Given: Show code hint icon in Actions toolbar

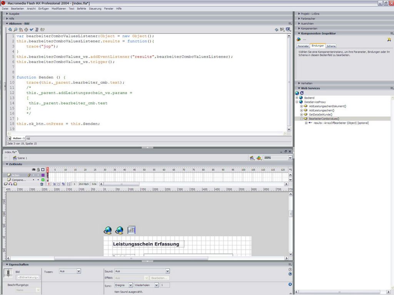Looking at the screenshot, I should coord(42,30).
